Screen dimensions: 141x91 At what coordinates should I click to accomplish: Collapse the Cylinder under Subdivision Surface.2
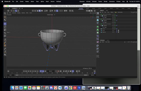(x=101, y=16)
